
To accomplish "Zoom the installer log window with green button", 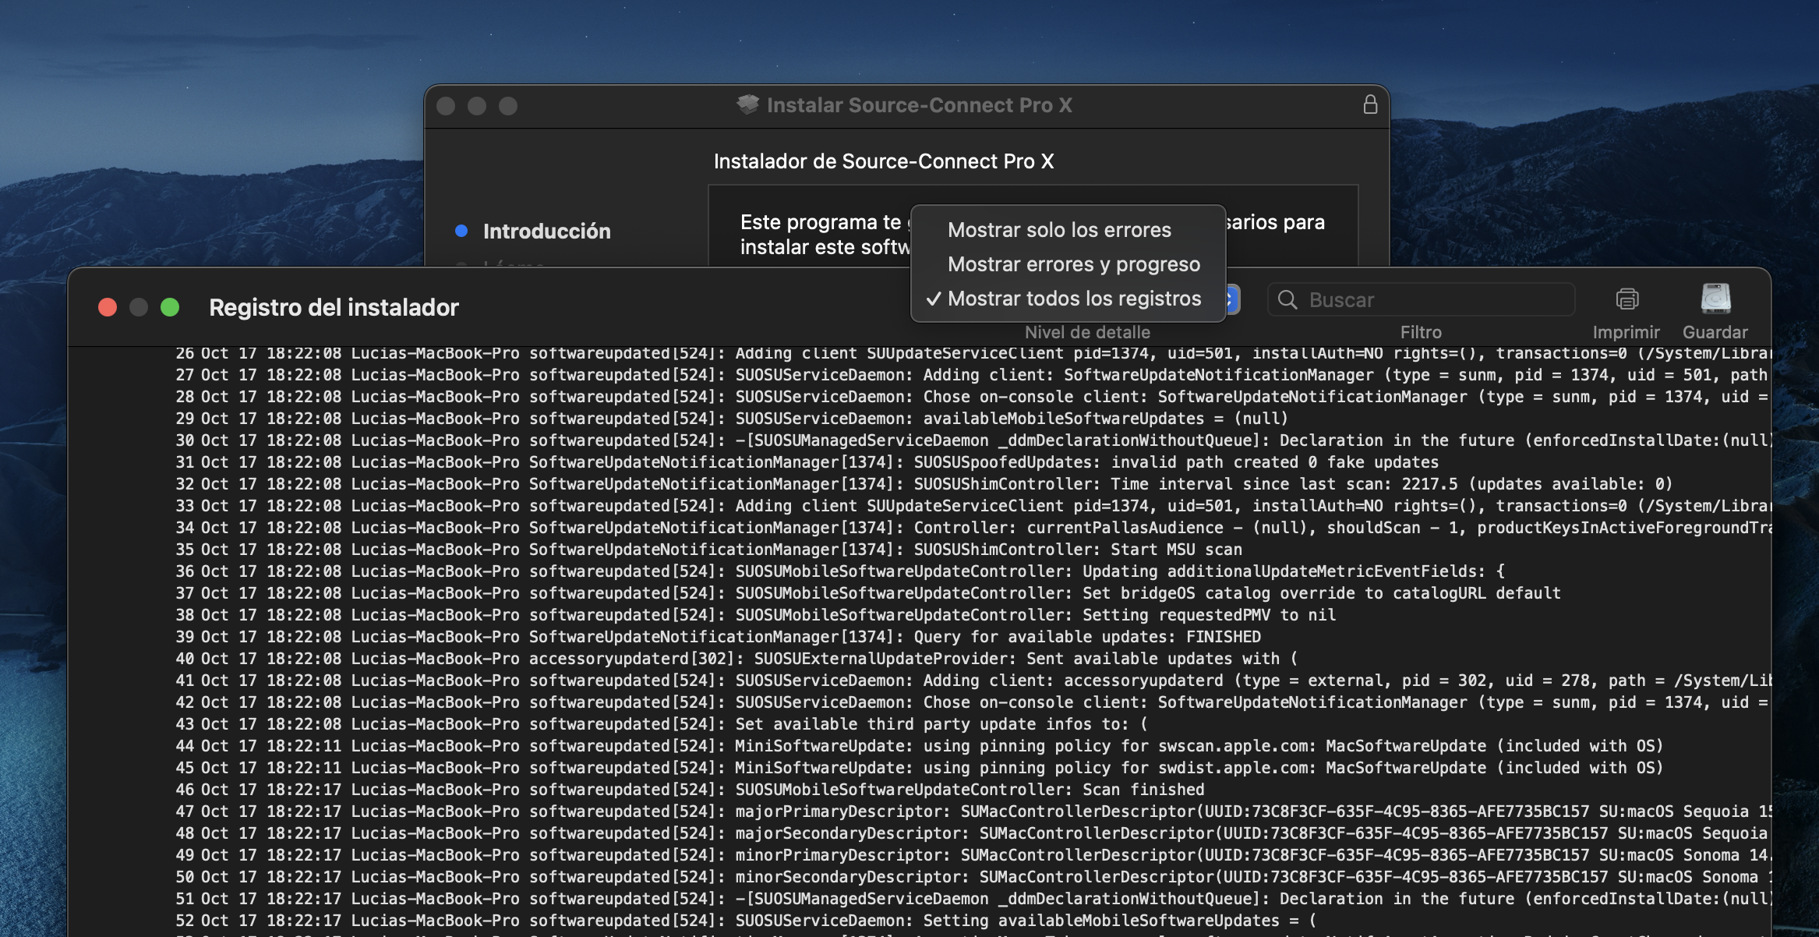I will click(x=170, y=307).
